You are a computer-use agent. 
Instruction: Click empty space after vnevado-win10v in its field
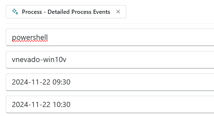pos(139,60)
